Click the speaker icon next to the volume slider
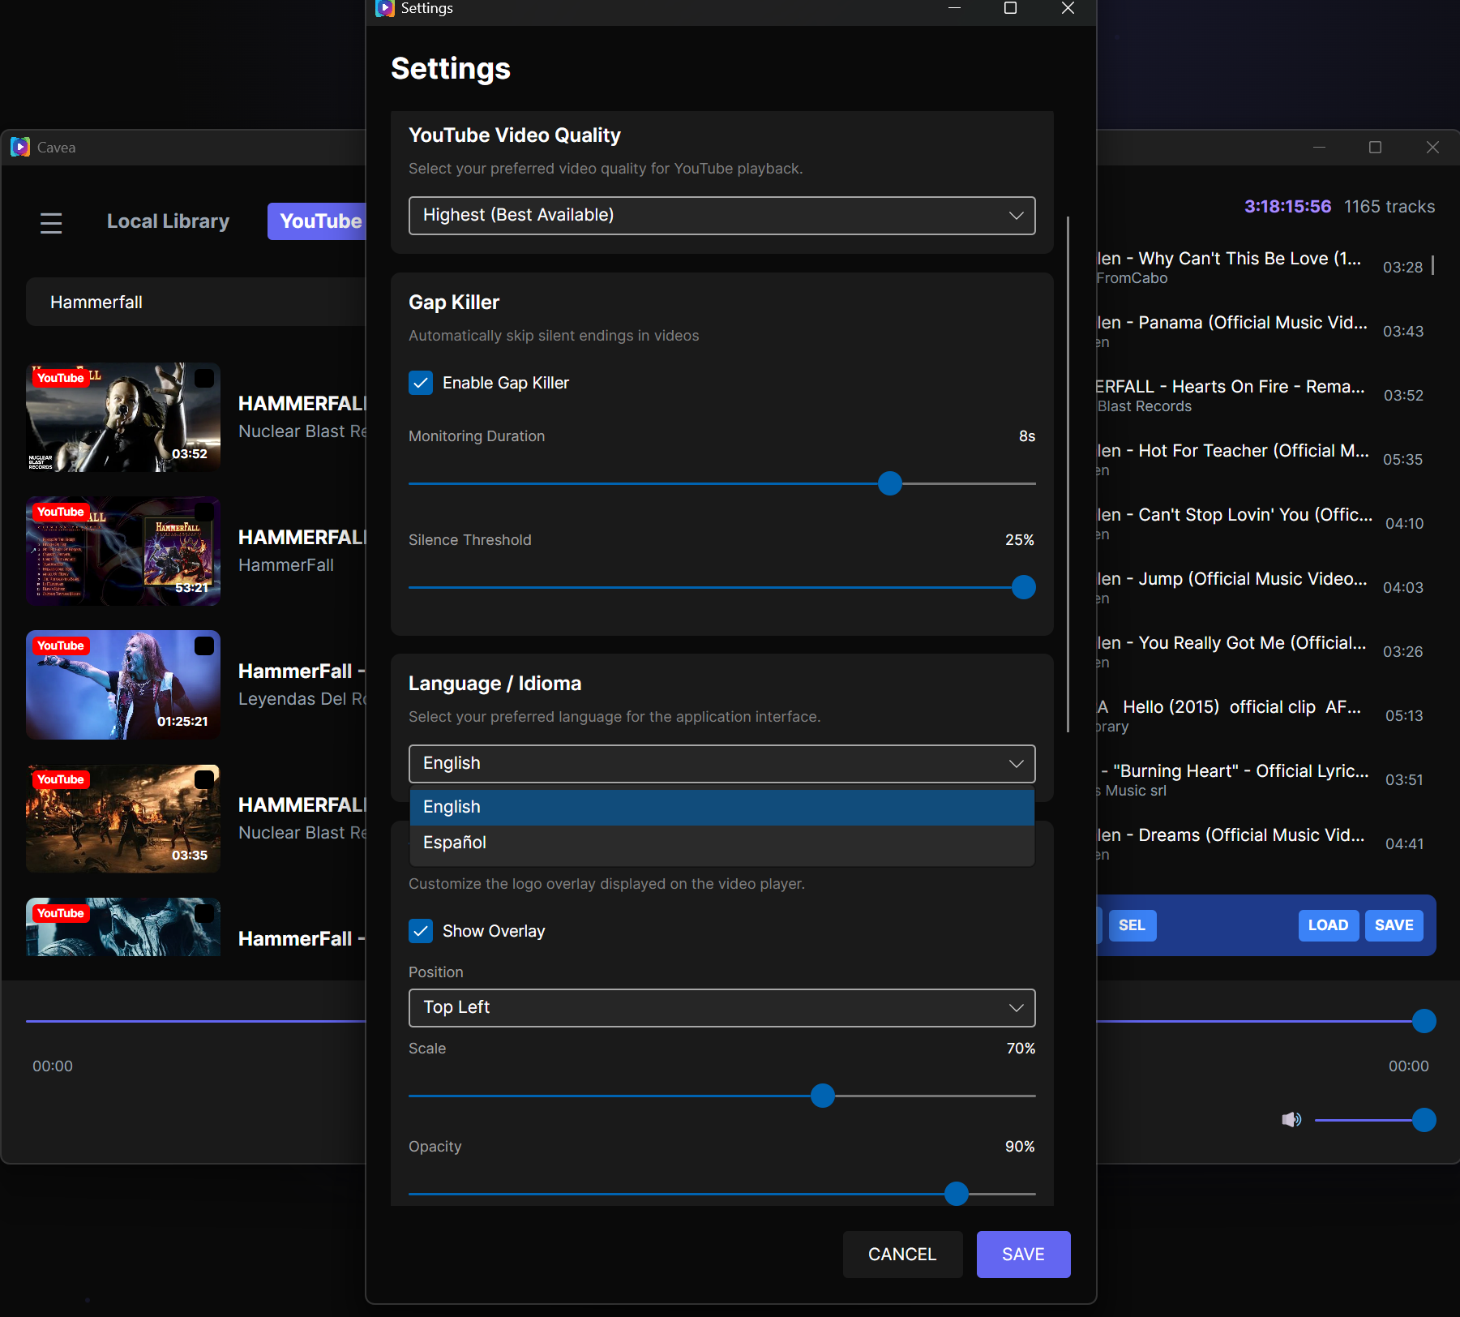Viewport: 1460px width, 1317px height. [x=1291, y=1120]
